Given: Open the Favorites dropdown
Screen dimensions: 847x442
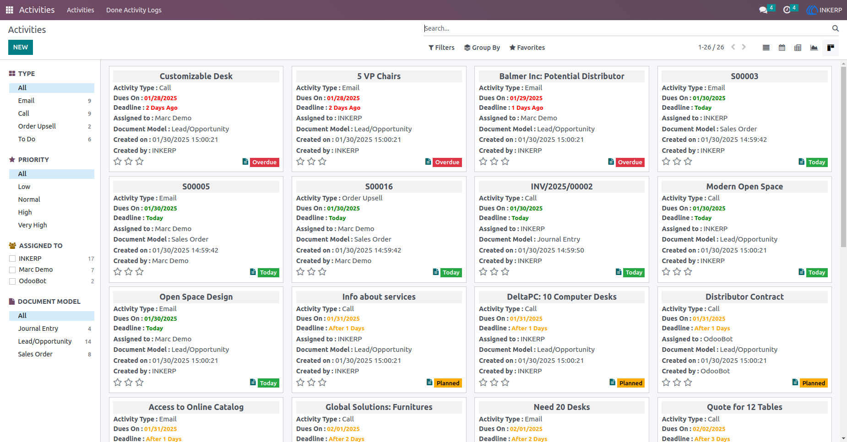Looking at the screenshot, I should (x=527, y=48).
